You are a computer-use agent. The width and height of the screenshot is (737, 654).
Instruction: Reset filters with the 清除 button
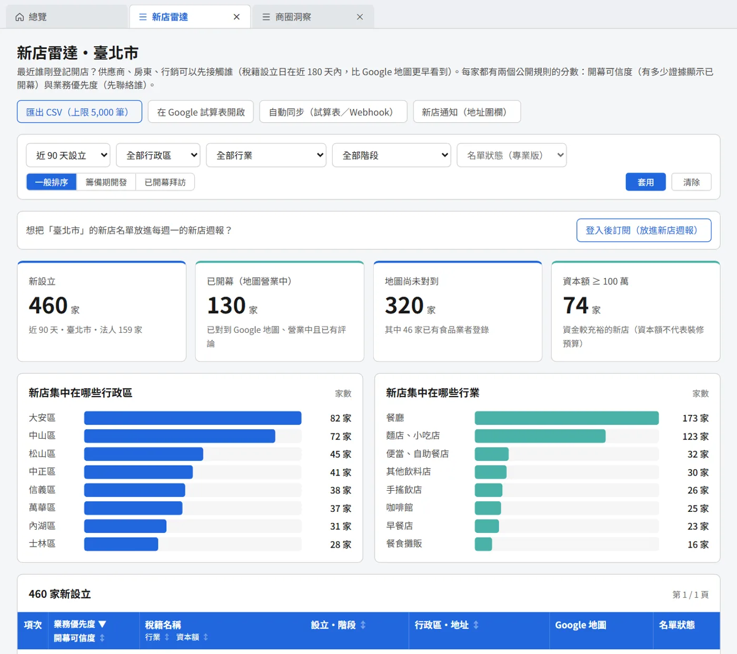click(x=691, y=182)
